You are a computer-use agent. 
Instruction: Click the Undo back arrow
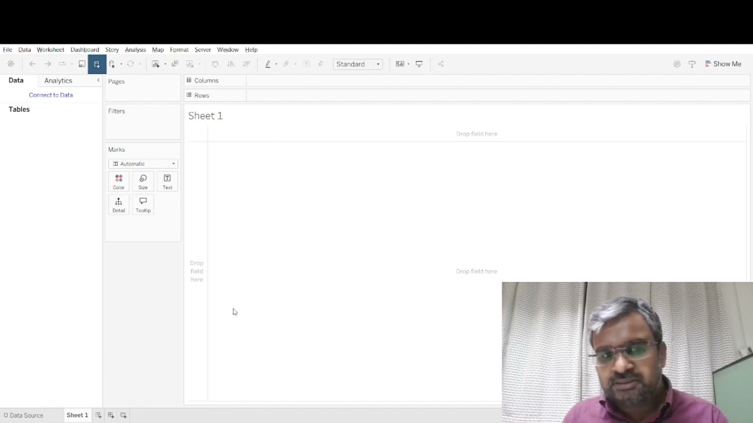32,64
